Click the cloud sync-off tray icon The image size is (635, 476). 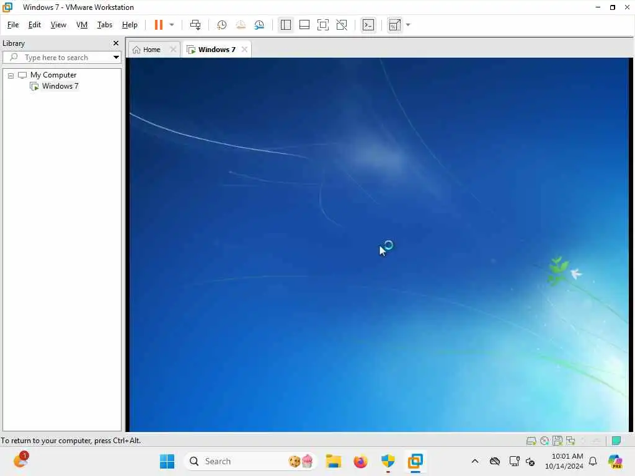pos(494,461)
